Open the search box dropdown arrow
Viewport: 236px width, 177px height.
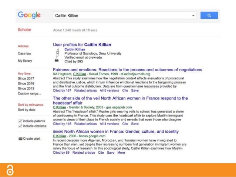click(x=193, y=16)
